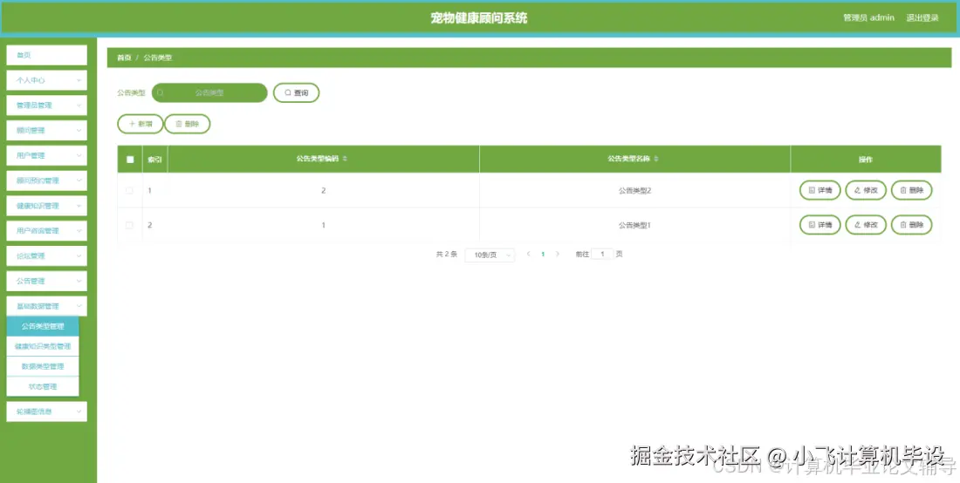
Task: Expand 公告管理 sidebar menu
Action: tap(46, 281)
